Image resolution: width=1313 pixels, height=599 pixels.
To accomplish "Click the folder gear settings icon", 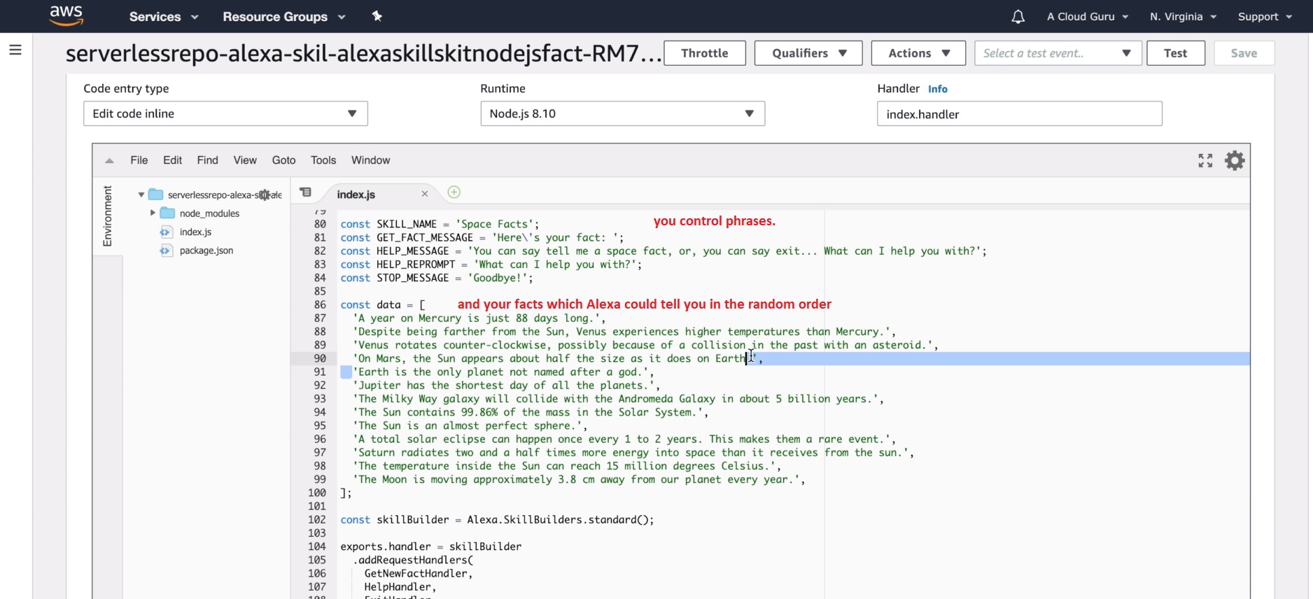I will [265, 195].
